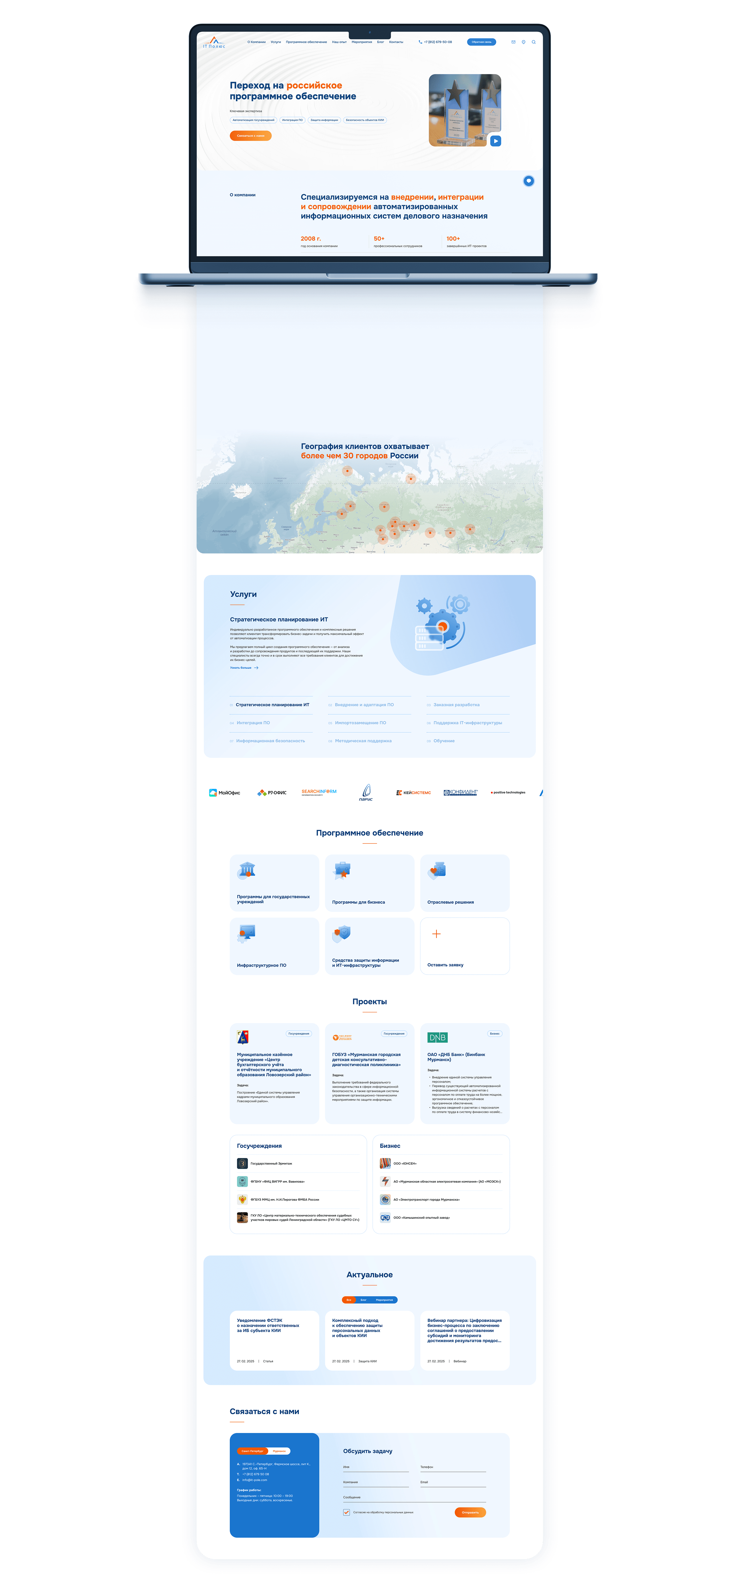Expand Информационная безопасность service item
Image resolution: width=735 pixels, height=1585 pixels.
click(x=270, y=741)
